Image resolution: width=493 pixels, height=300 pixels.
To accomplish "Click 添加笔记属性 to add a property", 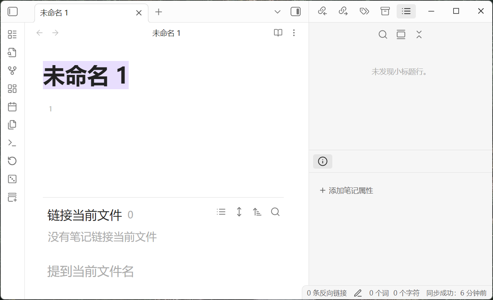I will pyautogui.click(x=346, y=190).
